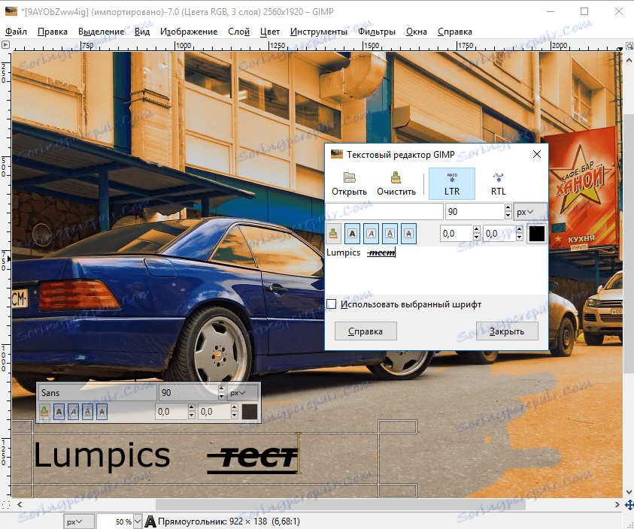The width and height of the screenshot is (634, 529).
Task: Toggle bold in the on-canvas text toolbar
Action: point(59,411)
